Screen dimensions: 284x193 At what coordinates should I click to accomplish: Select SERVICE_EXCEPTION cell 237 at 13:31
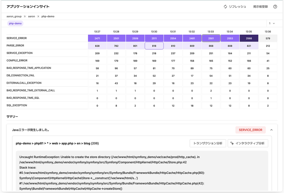[173, 53]
